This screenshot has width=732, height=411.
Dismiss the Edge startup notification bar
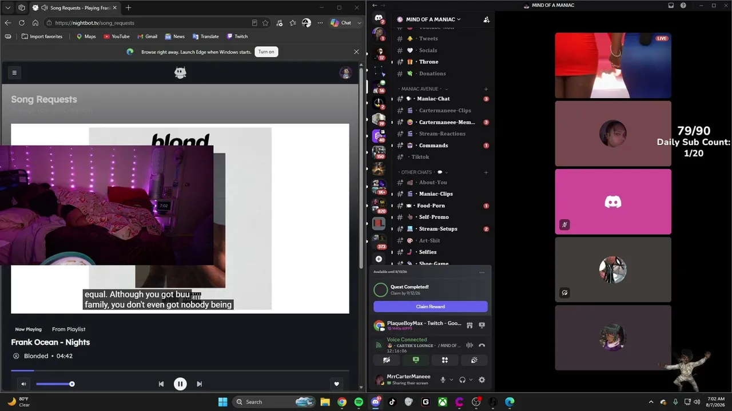(x=356, y=51)
